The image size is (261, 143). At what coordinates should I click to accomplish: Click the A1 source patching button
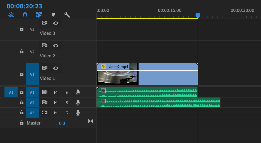coord(11,92)
